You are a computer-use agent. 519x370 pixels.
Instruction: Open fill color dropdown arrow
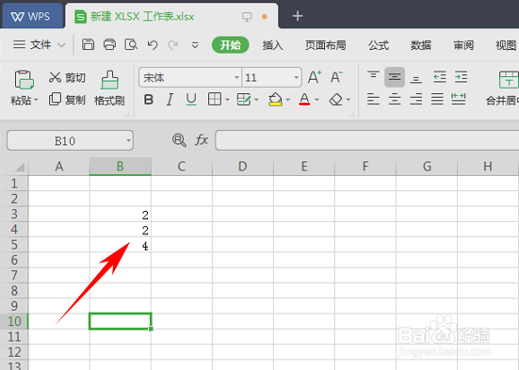click(287, 100)
